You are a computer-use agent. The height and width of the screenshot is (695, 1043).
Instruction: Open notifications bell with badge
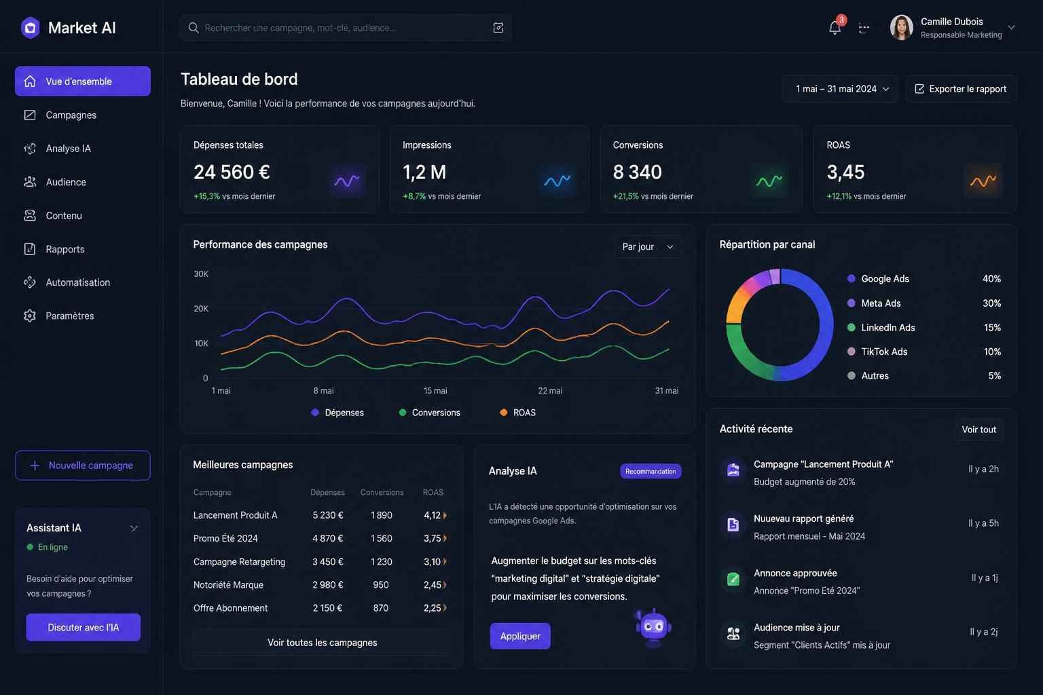(836, 26)
